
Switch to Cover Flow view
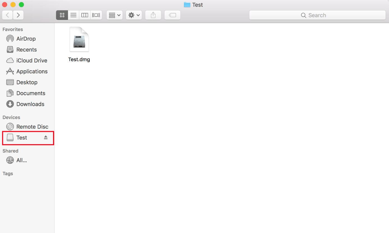[x=96, y=15]
